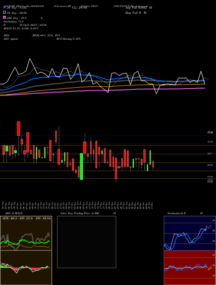The image size is (216, 285).
Task: Click the 'CL: 29.98' closing price label
Action: tap(79, 8)
